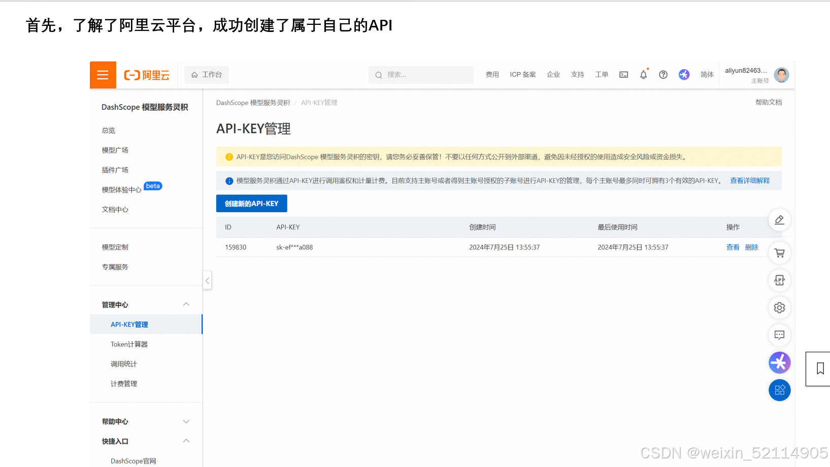The height and width of the screenshot is (467, 830).
Task: Open the 费用 menu
Action: (x=492, y=75)
